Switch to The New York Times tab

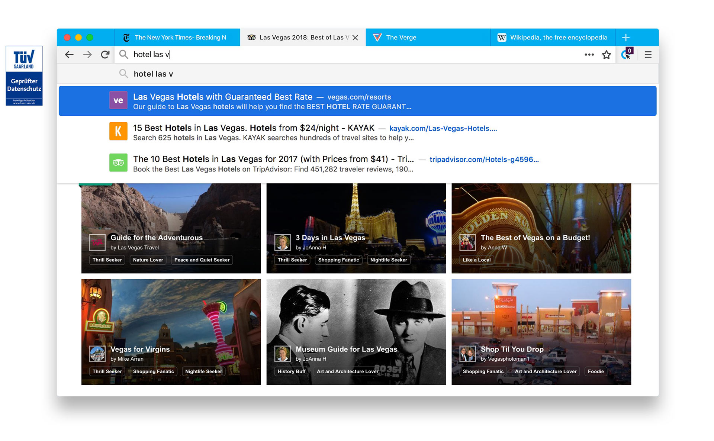point(177,38)
